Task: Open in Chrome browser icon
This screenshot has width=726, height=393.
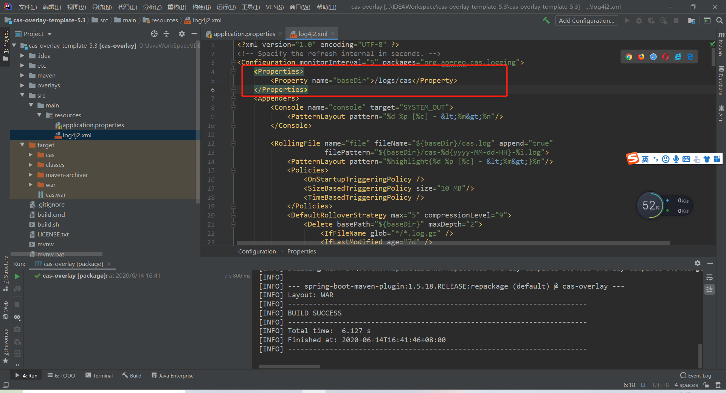Action: (629, 57)
